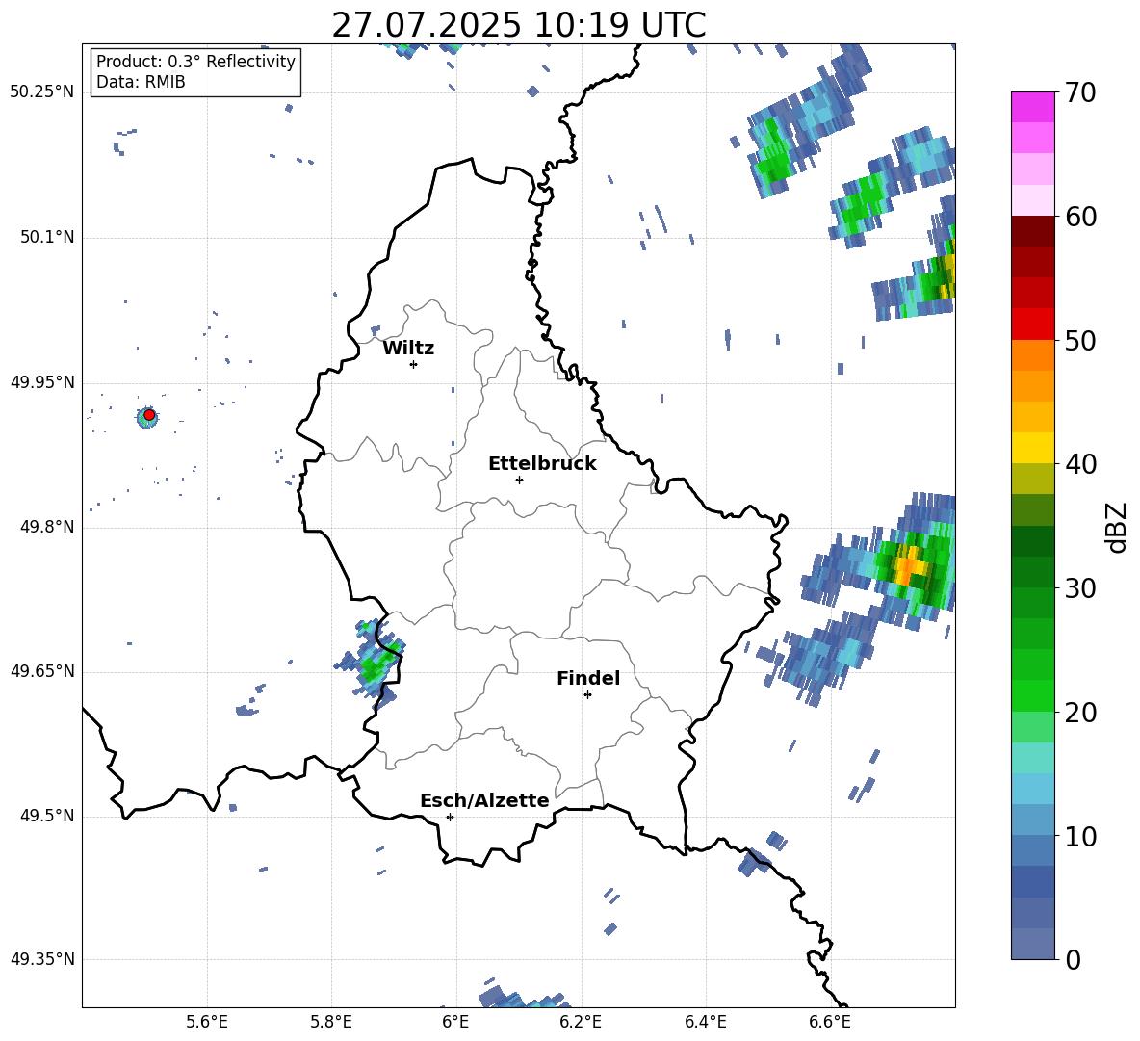Viewport: 1140px width, 1041px height.
Task: Click the 5.6°E longitude label
Action: point(207,1023)
